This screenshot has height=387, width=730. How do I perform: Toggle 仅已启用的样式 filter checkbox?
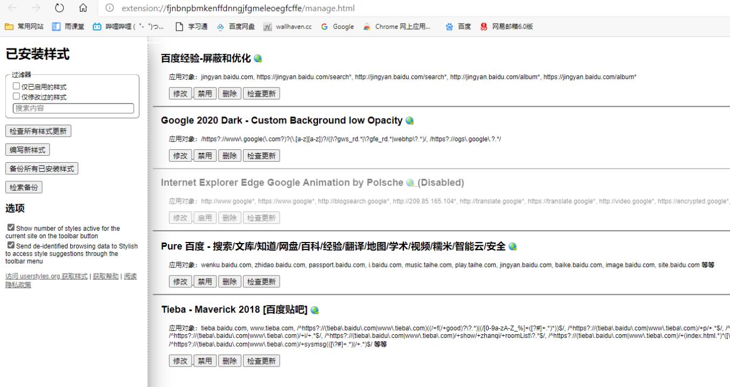pos(16,86)
